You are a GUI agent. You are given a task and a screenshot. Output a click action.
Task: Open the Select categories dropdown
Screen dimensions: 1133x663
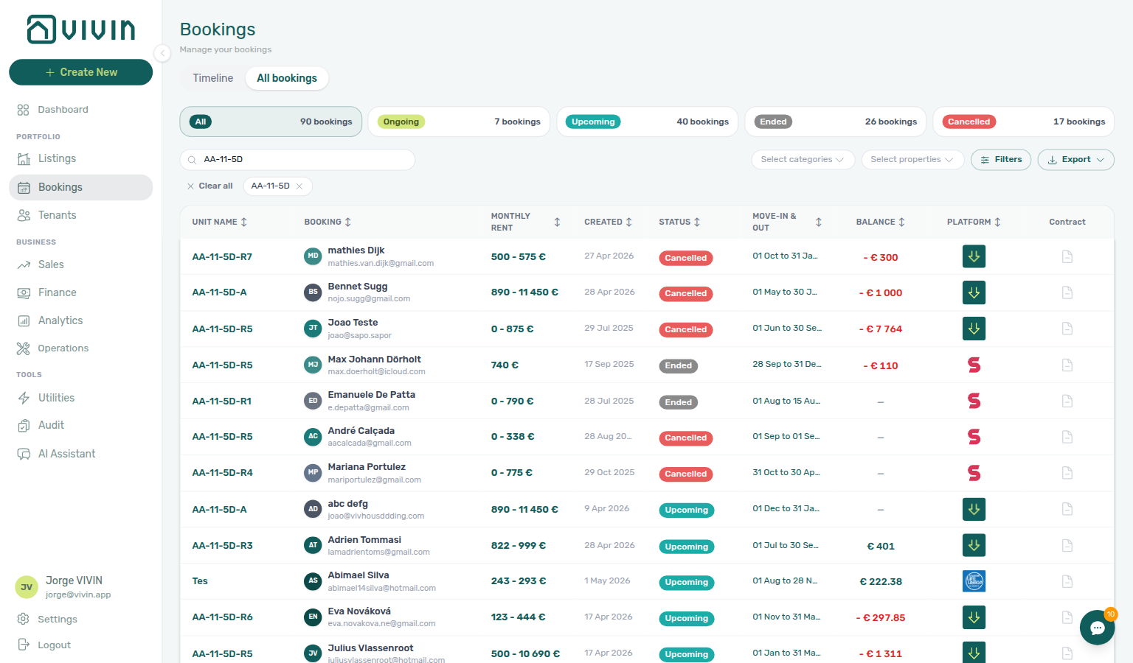[803, 160]
